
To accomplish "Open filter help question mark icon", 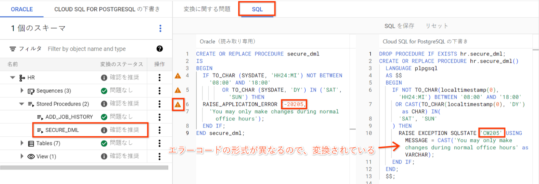I will (x=160, y=49).
